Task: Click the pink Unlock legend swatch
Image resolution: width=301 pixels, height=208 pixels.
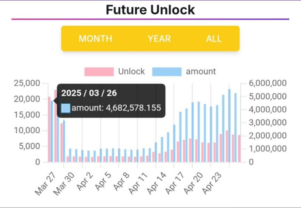Action: point(99,71)
